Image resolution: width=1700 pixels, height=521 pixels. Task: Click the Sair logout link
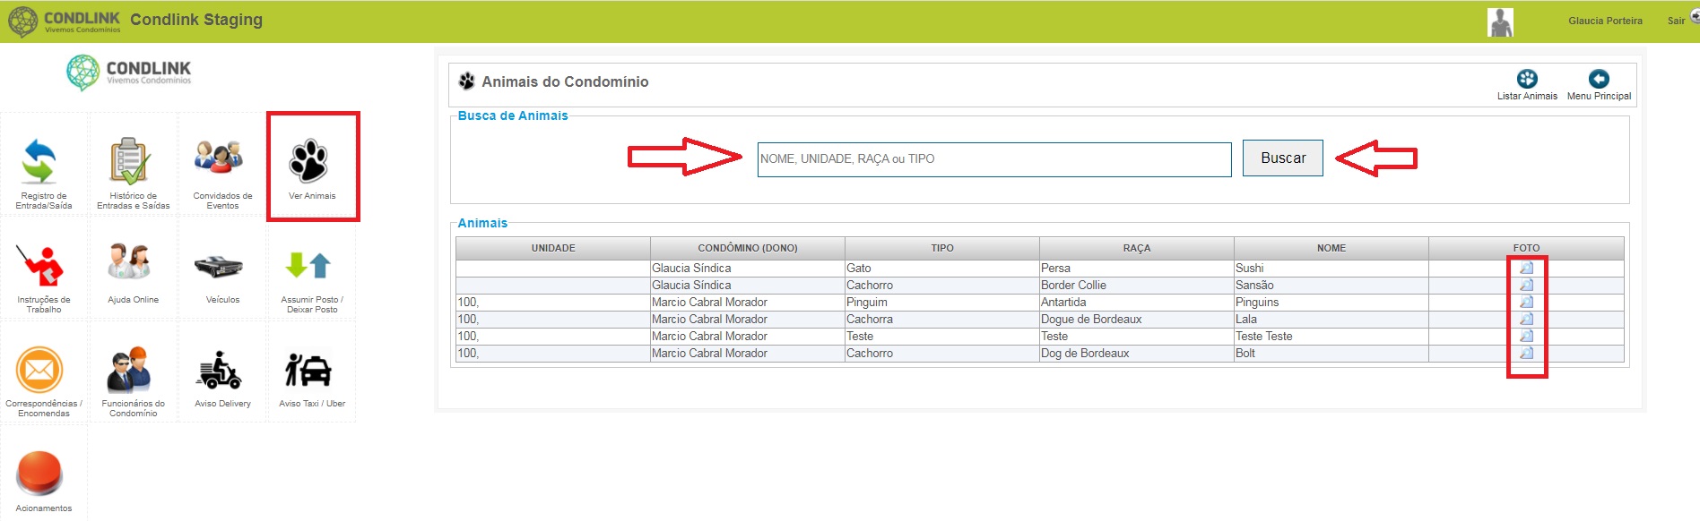(1676, 21)
